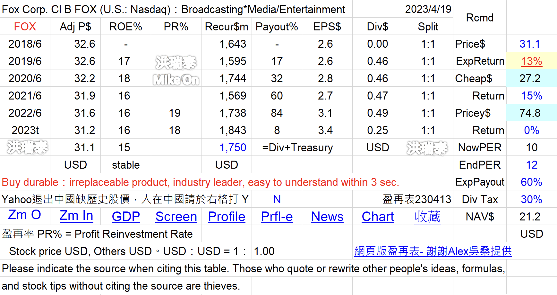Open the Screen link
This screenshot has height=295, width=557.
[176, 217]
